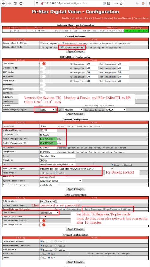Toggle the DMR EmbeddedLCOnly switch

(43, 221)
